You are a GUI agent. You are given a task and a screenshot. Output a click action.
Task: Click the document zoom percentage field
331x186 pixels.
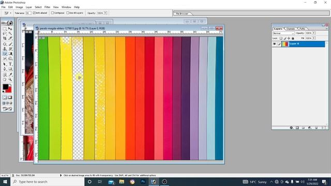5,175
